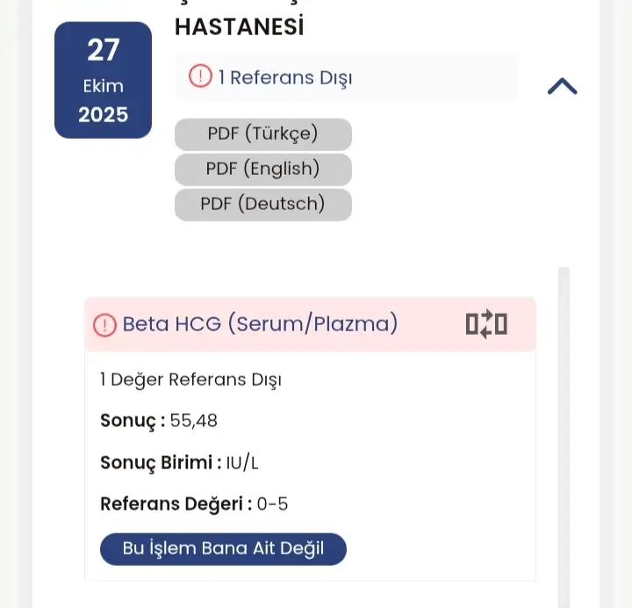Click the 1 Değer Referans Dışı text
Screen dimensions: 632x608
tap(190, 380)
